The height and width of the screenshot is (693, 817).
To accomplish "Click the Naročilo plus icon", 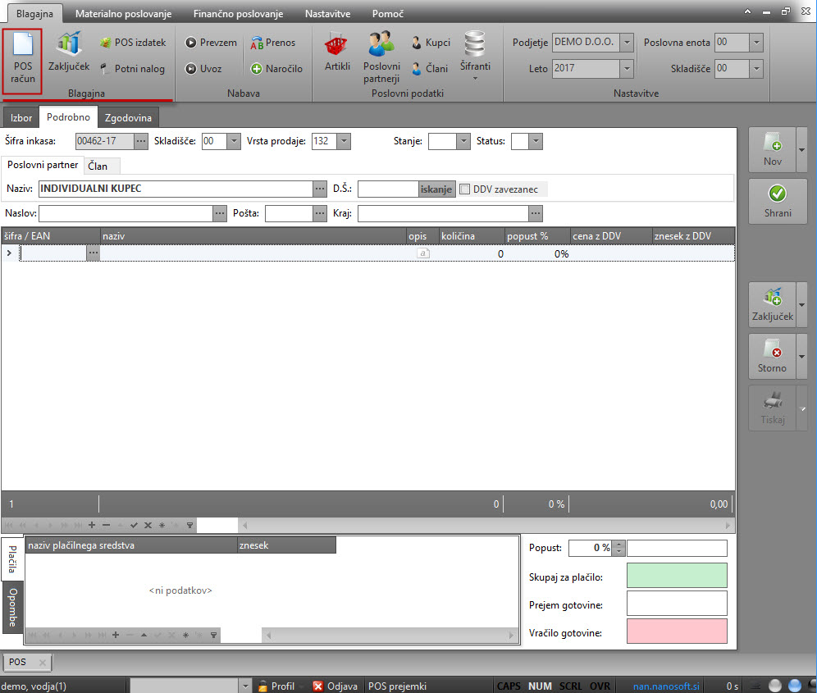I will pyautogui.click(x=257, y=69).
